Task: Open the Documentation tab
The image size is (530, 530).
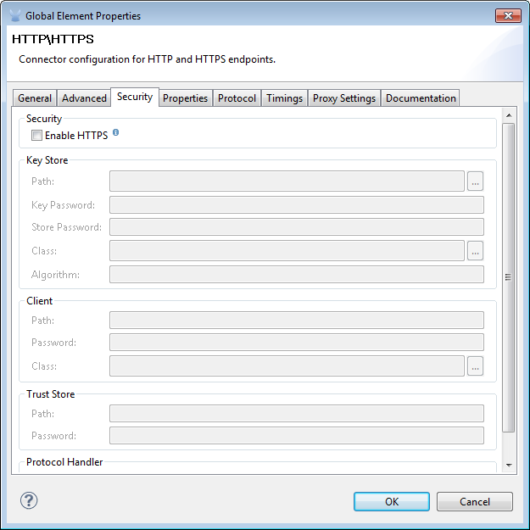Action: [x=421, y=98]
